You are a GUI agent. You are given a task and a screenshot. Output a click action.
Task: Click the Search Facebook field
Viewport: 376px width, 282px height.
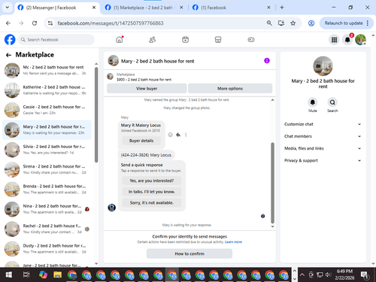click(56, 40)
